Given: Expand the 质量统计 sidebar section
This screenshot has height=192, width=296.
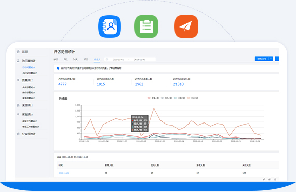Looking at the screenshot, I should (28, 80).
